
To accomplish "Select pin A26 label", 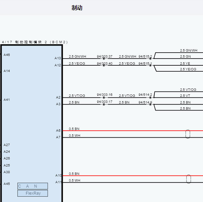I will 7,158.
